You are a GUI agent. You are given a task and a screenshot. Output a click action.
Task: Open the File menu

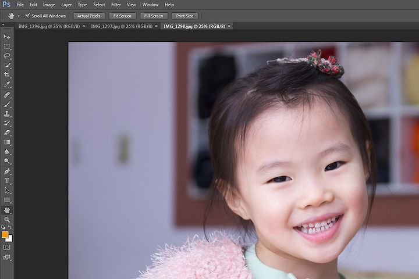pos(20,5)
